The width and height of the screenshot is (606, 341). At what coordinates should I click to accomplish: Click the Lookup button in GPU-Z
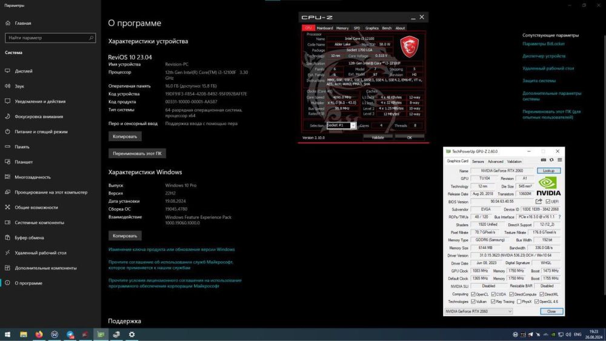click(548, 171)
